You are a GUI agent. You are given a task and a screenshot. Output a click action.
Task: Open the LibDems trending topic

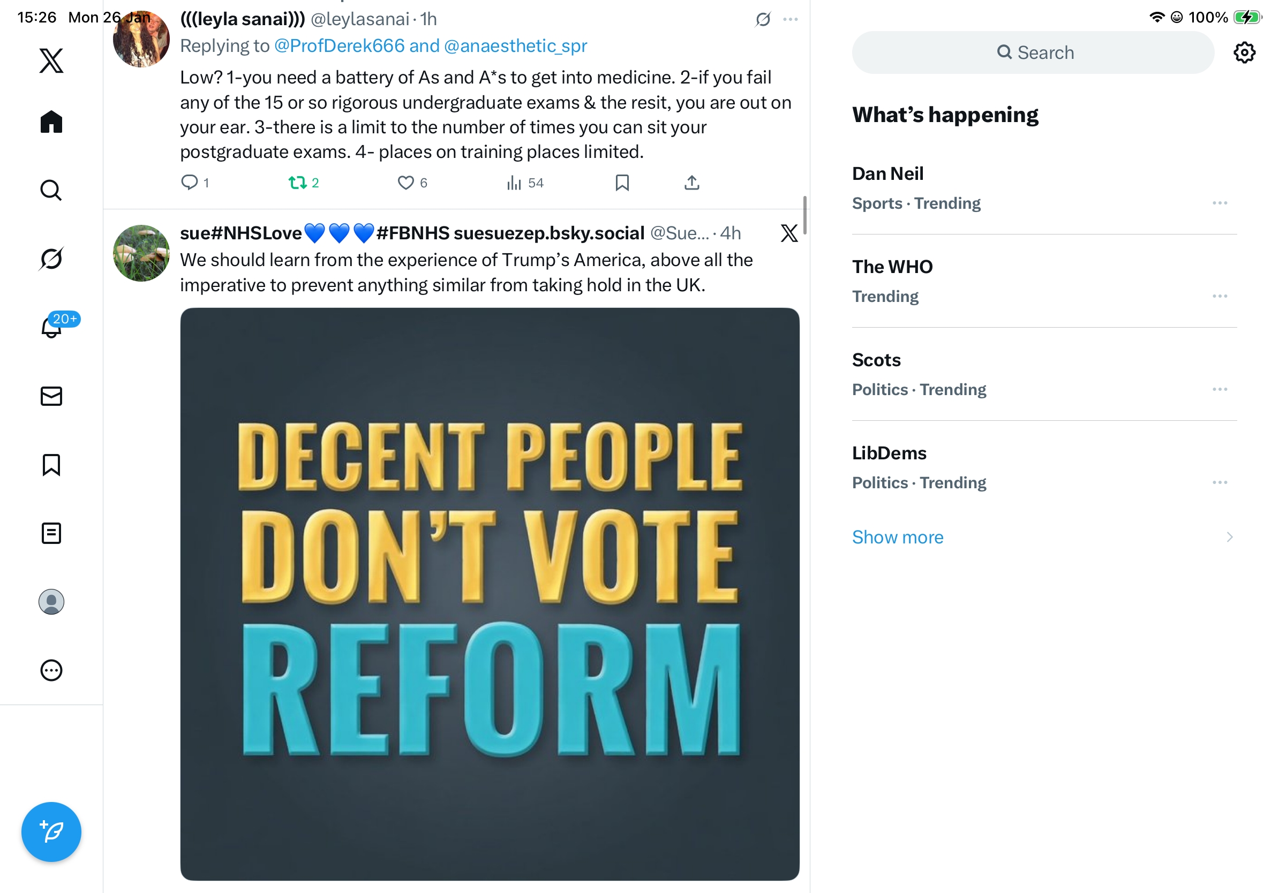[x=889, y=453]
